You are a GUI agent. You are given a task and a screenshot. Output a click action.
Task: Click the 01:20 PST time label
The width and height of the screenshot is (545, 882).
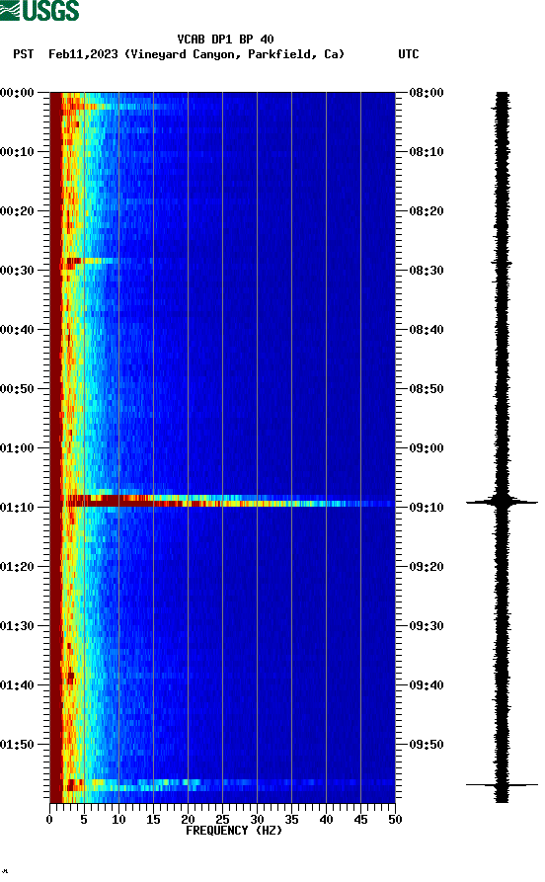click(x=17, y=567)
